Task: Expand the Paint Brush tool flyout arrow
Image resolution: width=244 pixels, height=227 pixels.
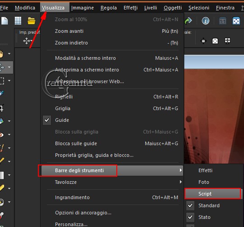Action: [x=9, y=148]
